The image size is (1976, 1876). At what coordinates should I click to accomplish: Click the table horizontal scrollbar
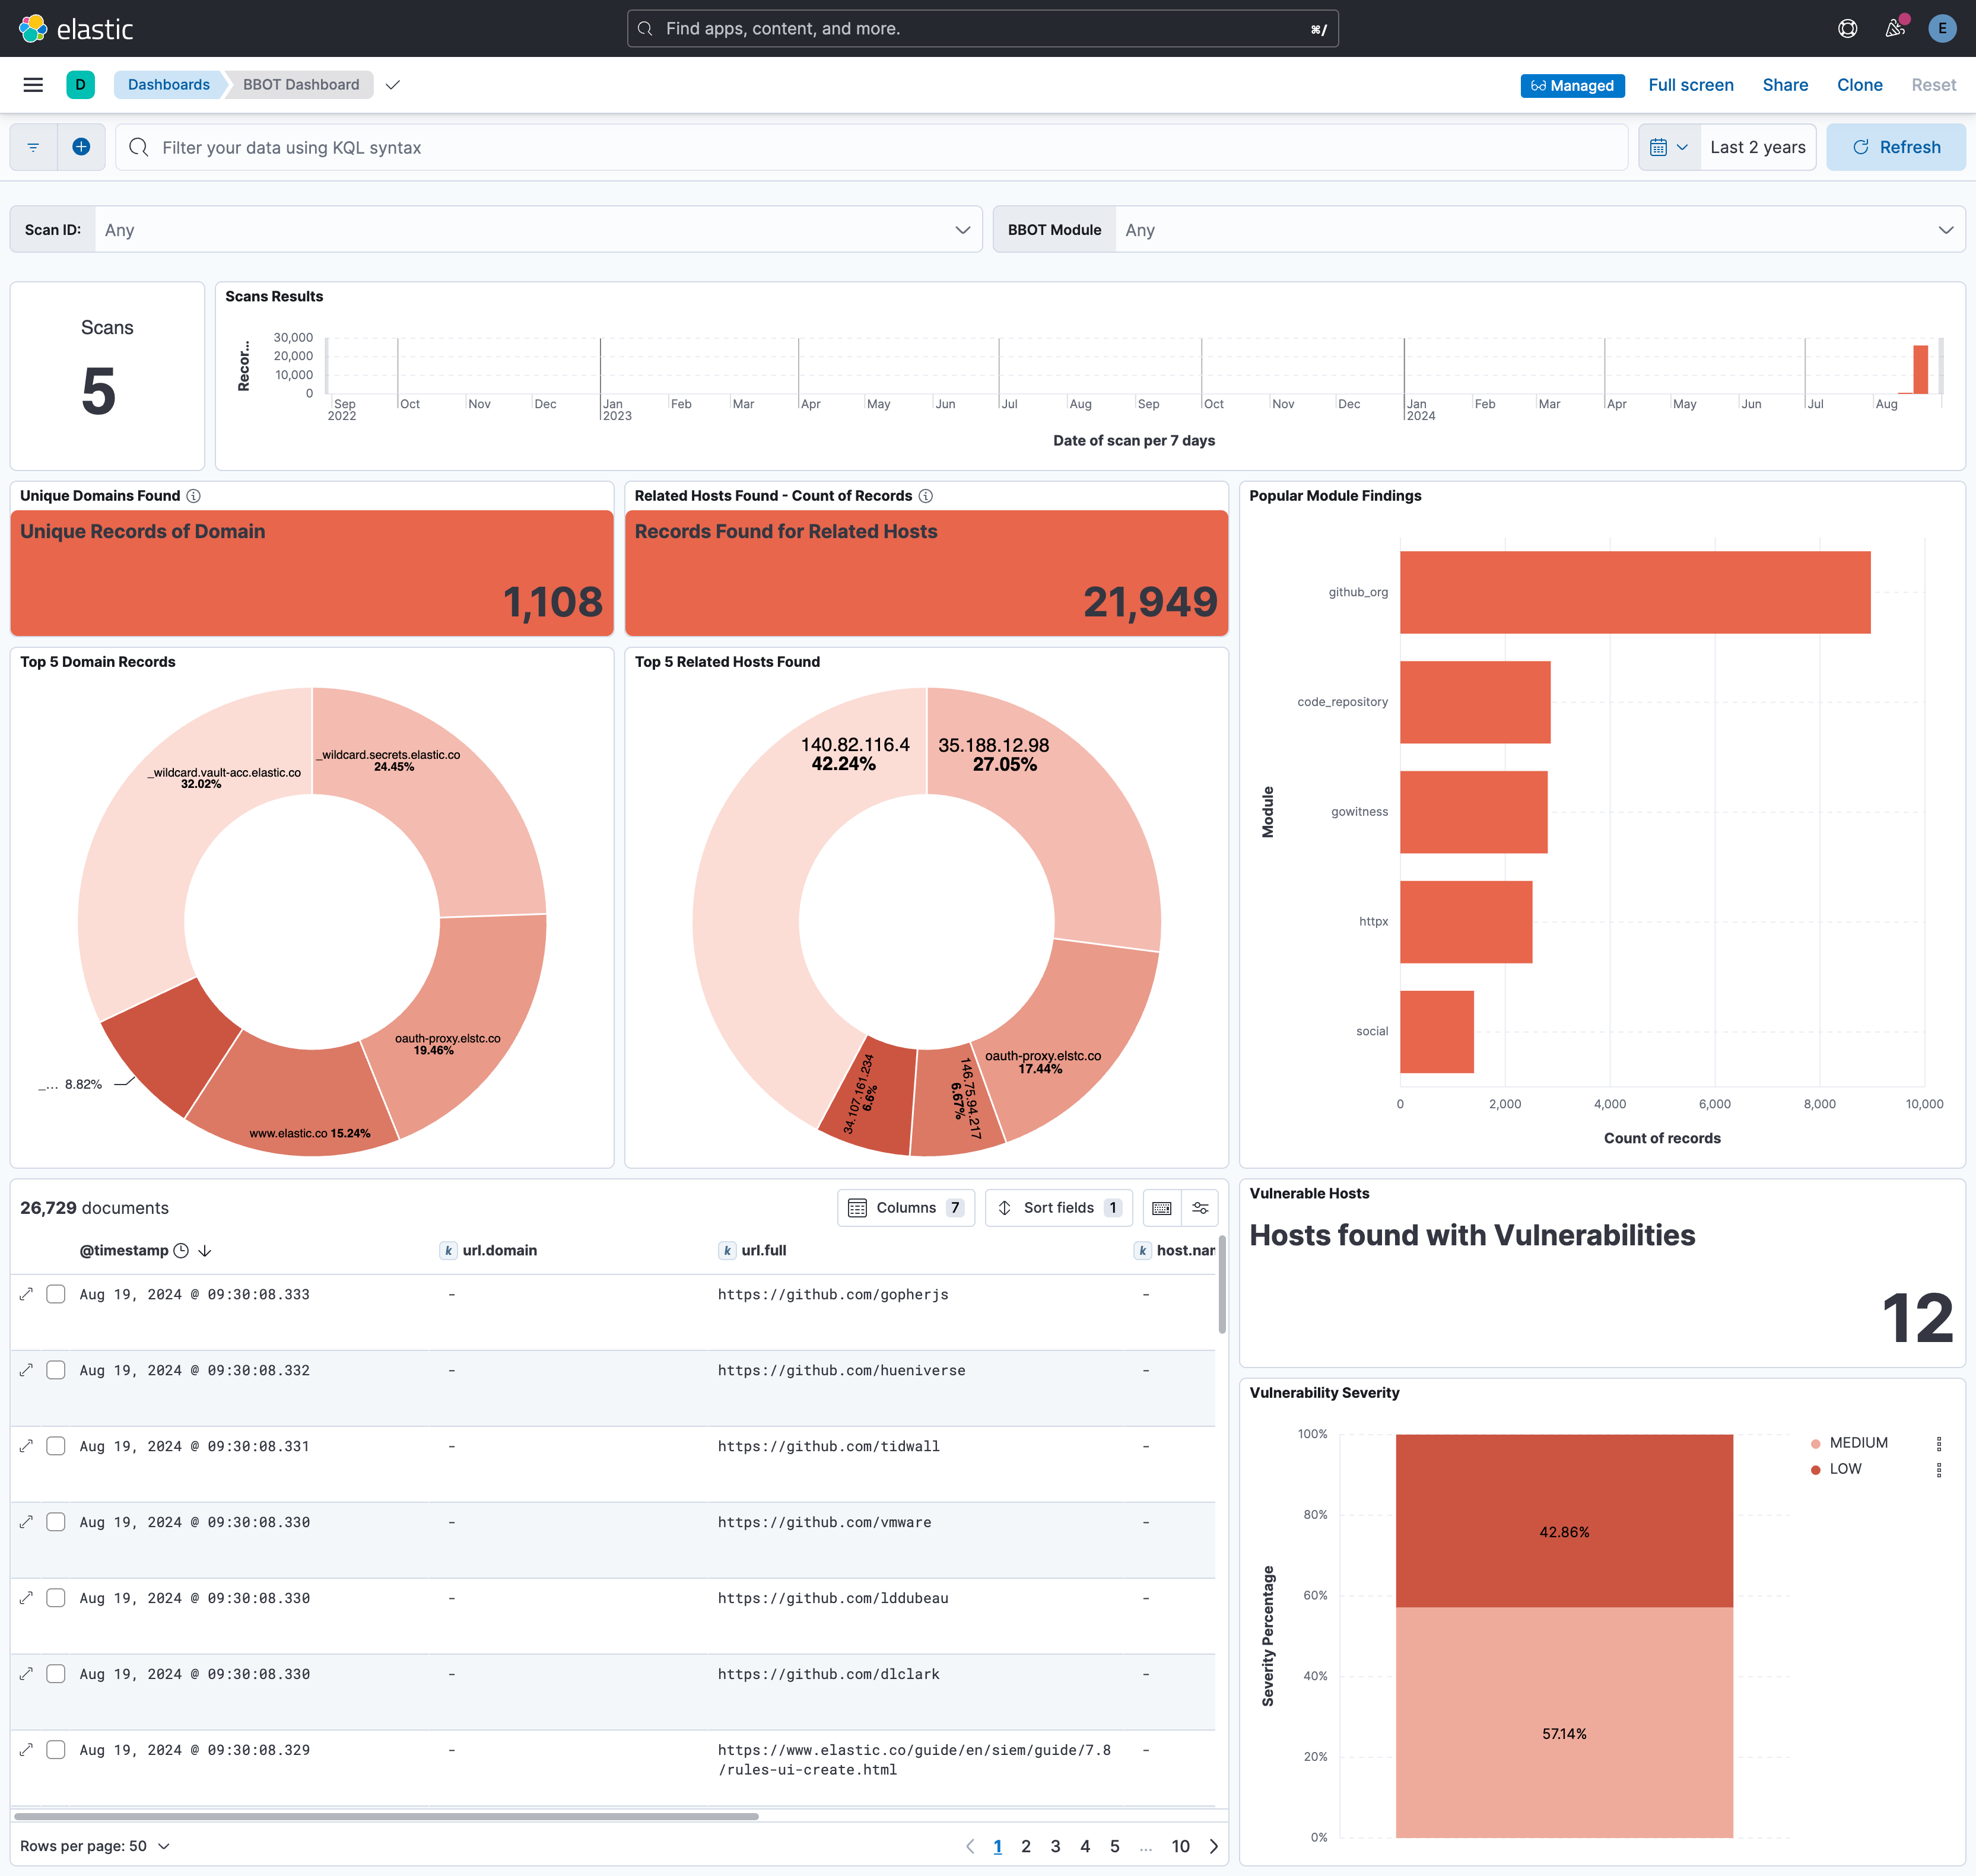[x=386, y=1816]
